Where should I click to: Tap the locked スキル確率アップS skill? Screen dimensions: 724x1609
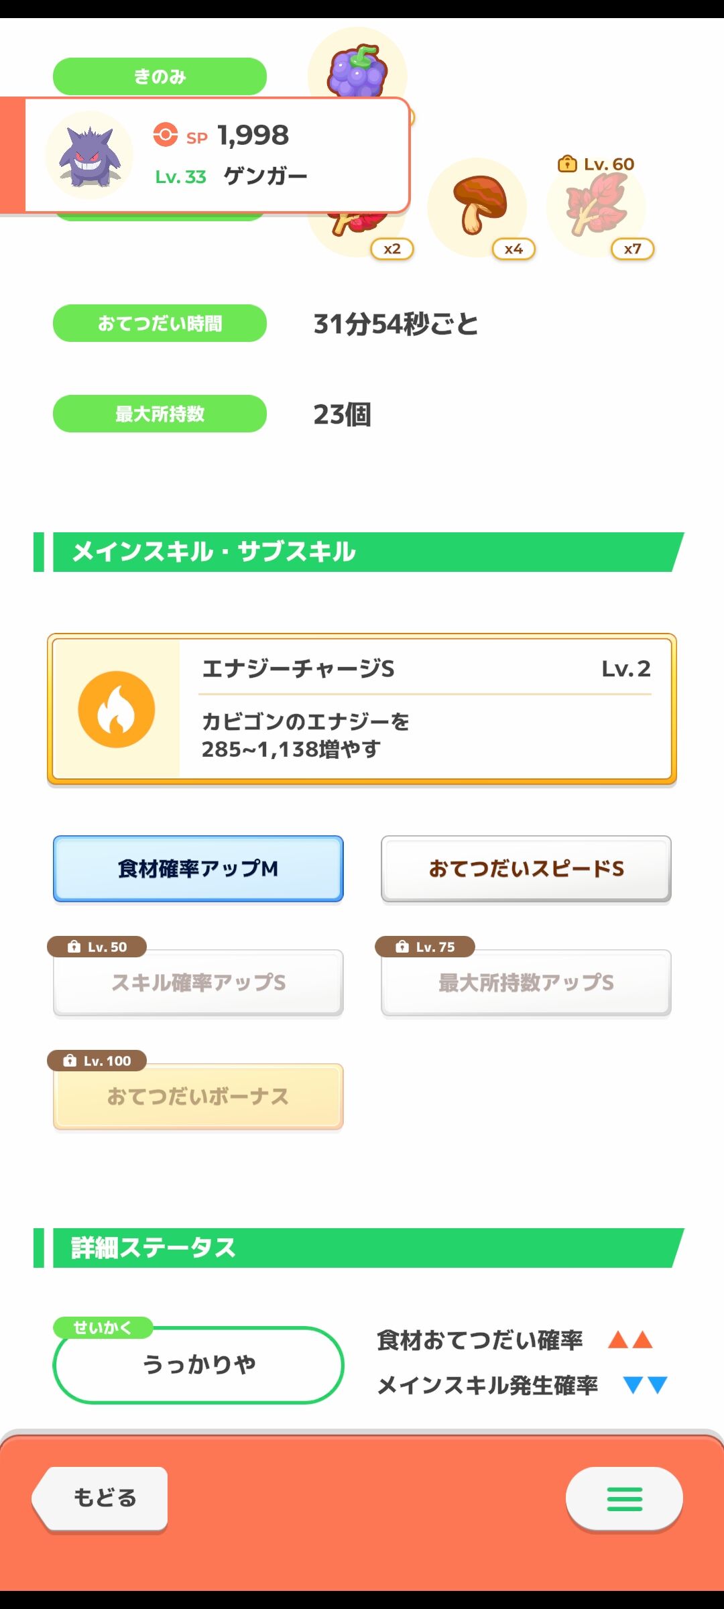(198, 982)
